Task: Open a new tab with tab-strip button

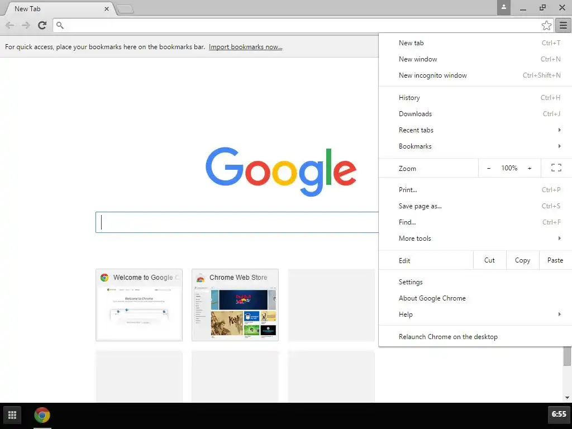Action: [126, 9]
